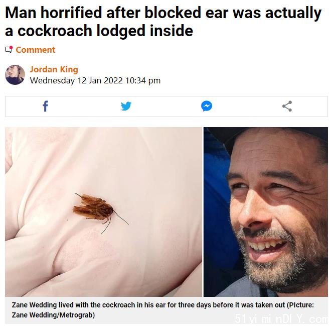The image size is (331, 327).
Task: Click the article headline about cockroach
Action: [x=163, y=22]
